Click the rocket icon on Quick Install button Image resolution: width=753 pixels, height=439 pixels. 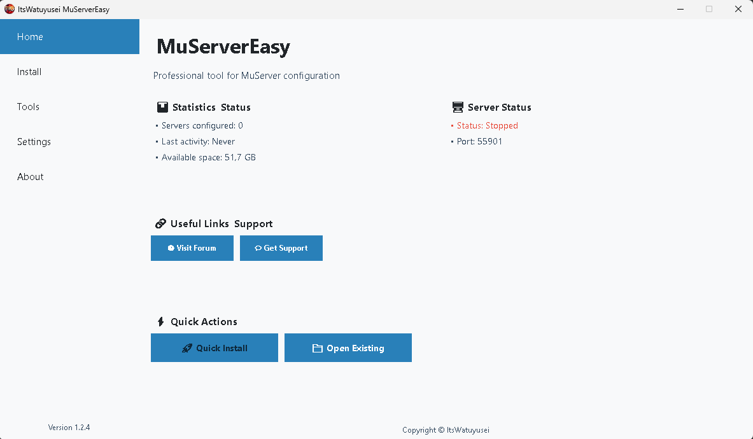186,347
